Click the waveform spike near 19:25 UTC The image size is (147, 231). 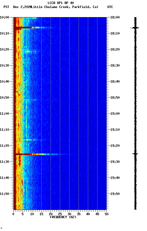click(135, 154)
